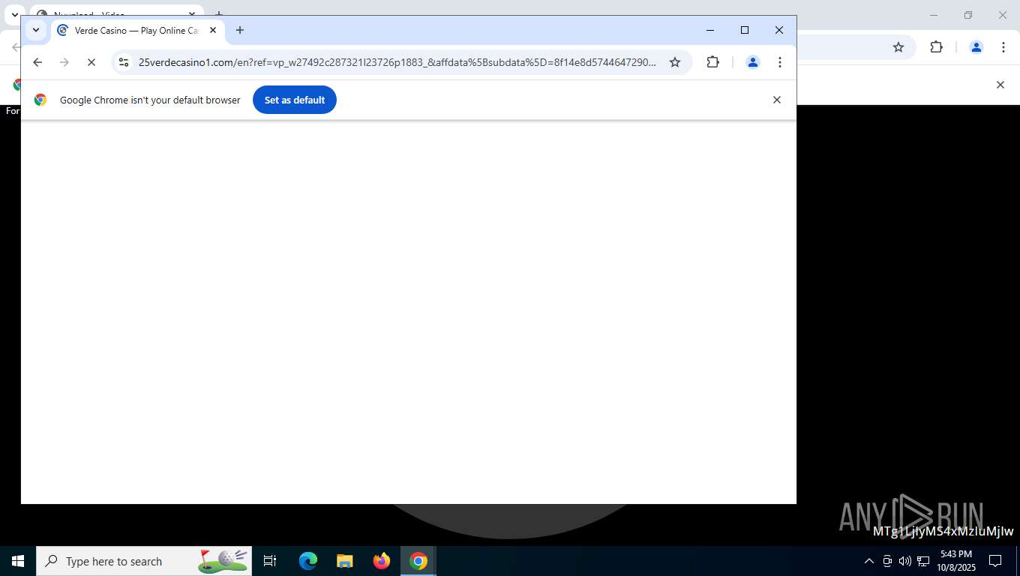Show hidden system tray icons
This screenshot has height=576, width=1020.
point(869,561)
